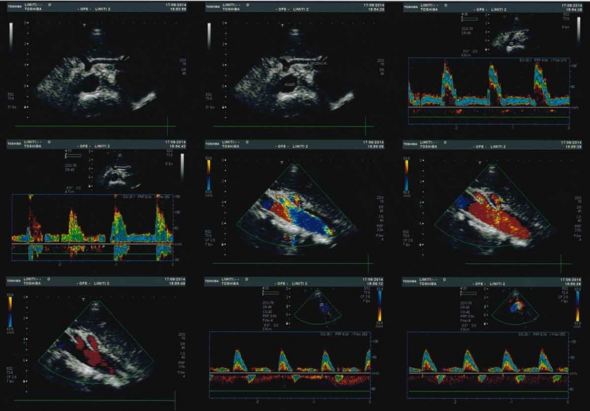Click the grayscale bar in the top-left image
The height and width of the screenshot is (411, 590).
click(x=12, y=35)
